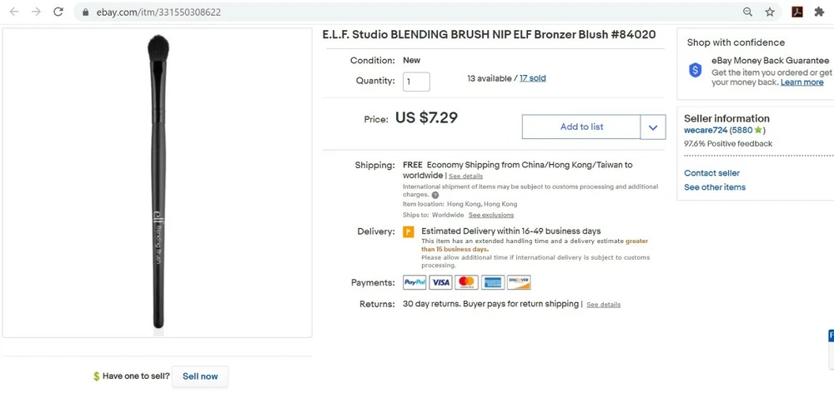Reload the eBay page
Screen dimensions: 834x393
[58, 12]
